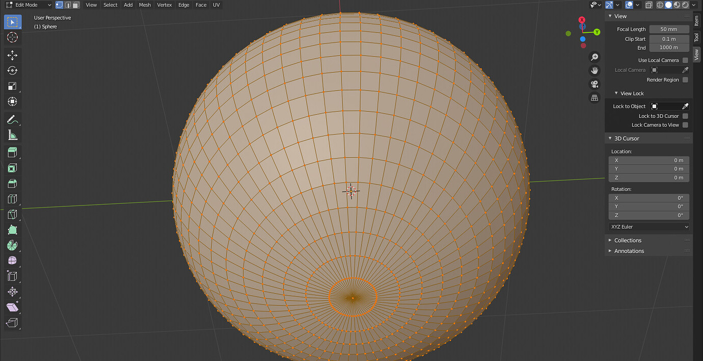Screen dimensions: 703x361
Task: Adjust the Focal Length slider
Action: click(669, 29)
